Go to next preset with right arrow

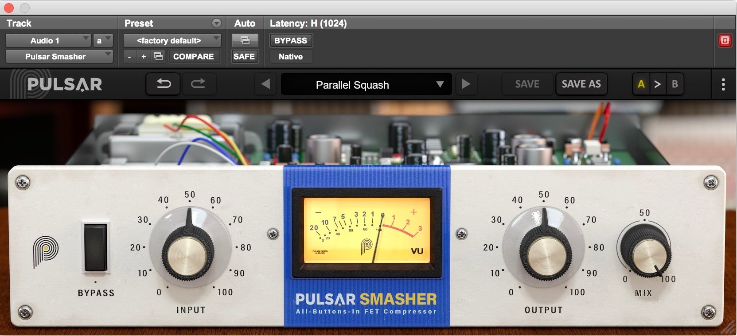click(x=466, y=84)
